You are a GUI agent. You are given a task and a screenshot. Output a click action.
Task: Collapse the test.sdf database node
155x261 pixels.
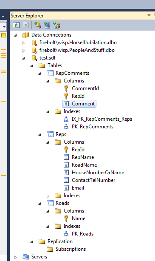click(x=24, y=58)
